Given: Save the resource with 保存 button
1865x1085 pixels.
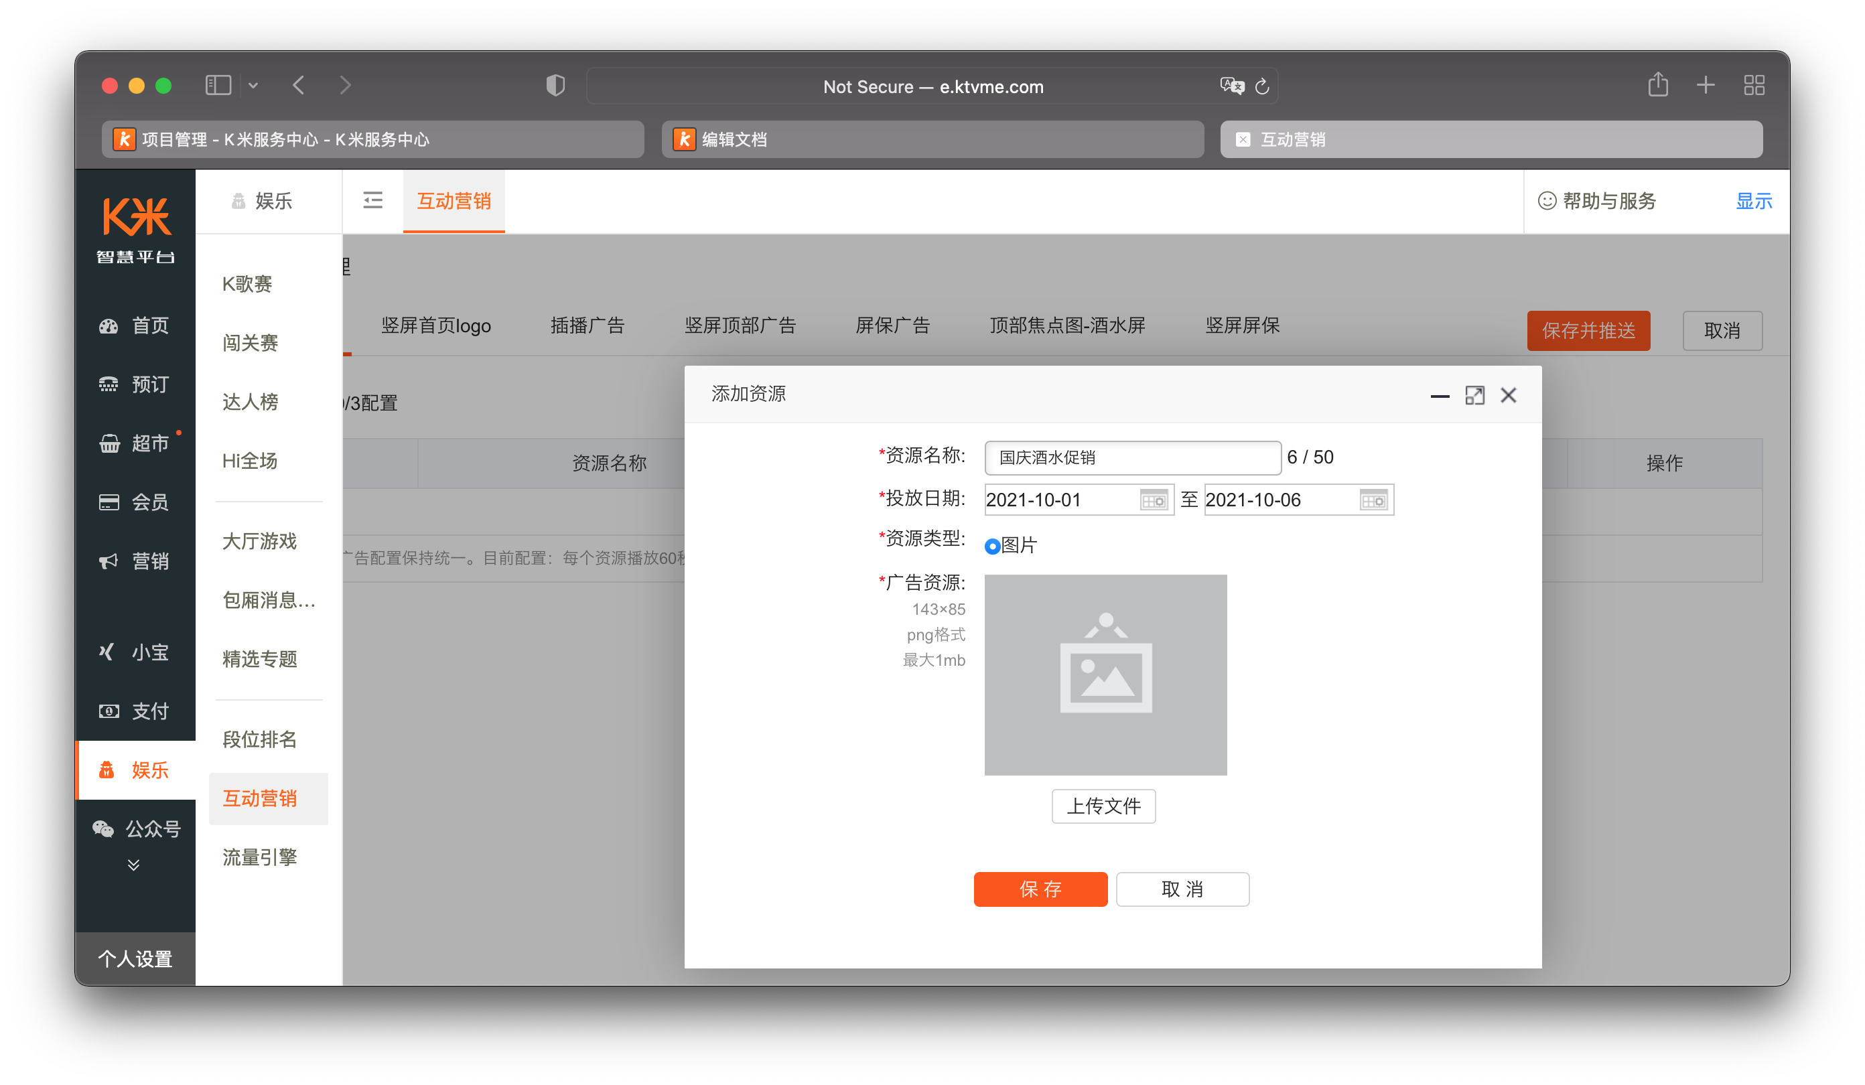Looking at the screenshot, I should (x=1040, y=889).
